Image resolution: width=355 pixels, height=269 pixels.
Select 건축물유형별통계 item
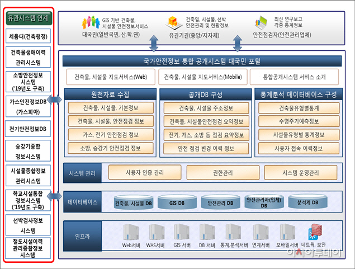[299, 108]
